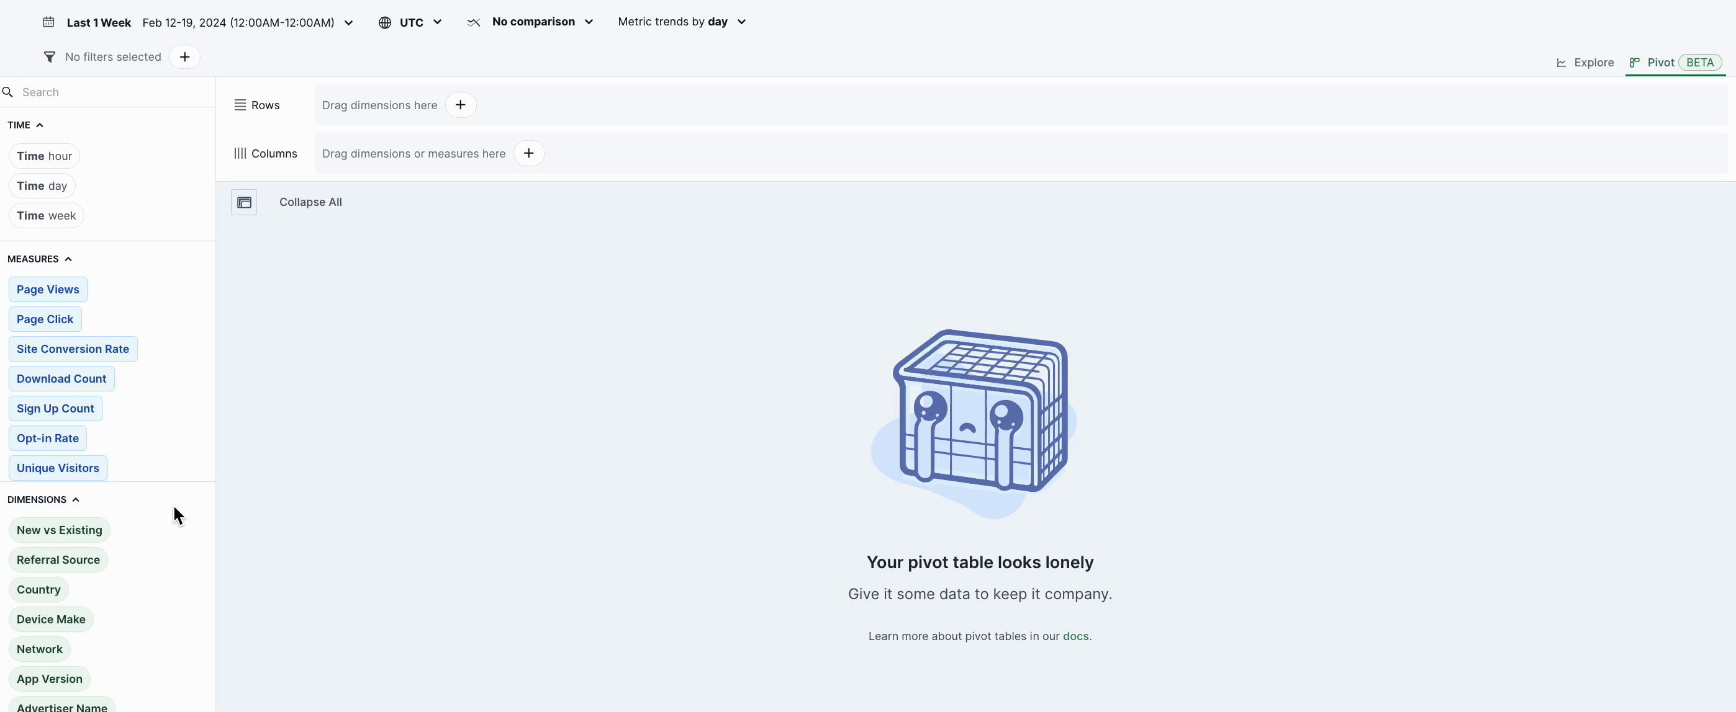Click the plus icon in the Columns zone

point(529,153)
